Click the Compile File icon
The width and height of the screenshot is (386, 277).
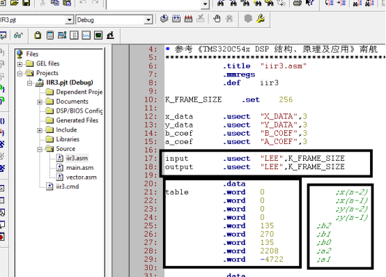coord(164,19)
